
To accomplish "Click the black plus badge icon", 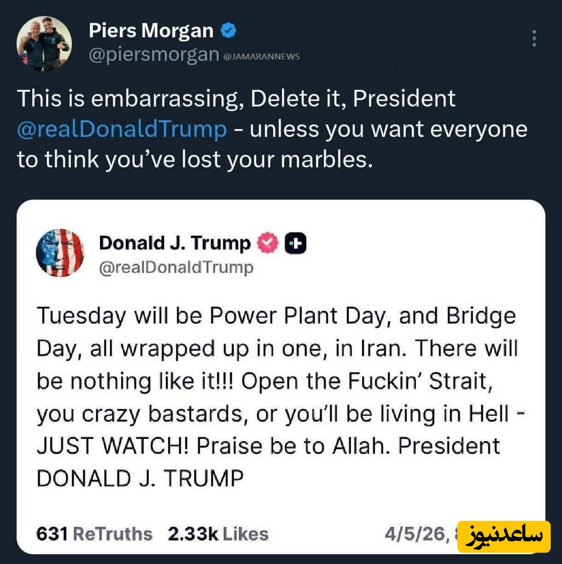I will pos(295,243).
